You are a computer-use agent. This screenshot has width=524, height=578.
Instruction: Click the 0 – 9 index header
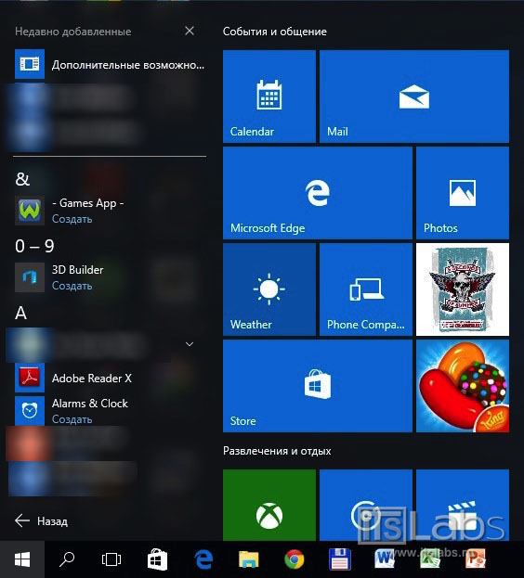34,246
